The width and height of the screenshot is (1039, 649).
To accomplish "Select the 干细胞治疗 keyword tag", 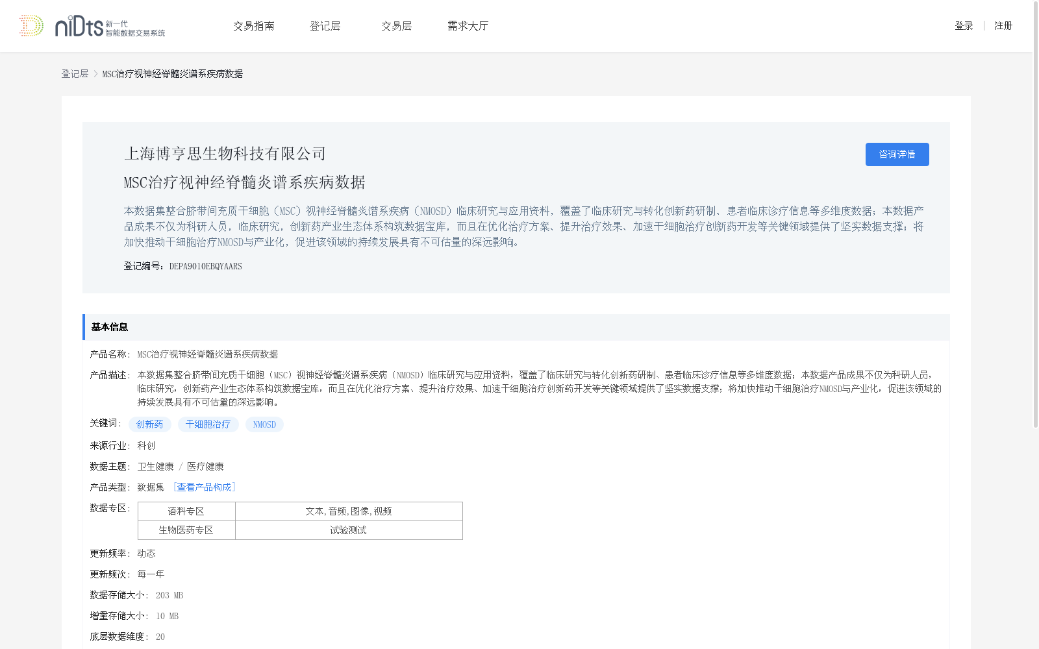I will (208, 424).
